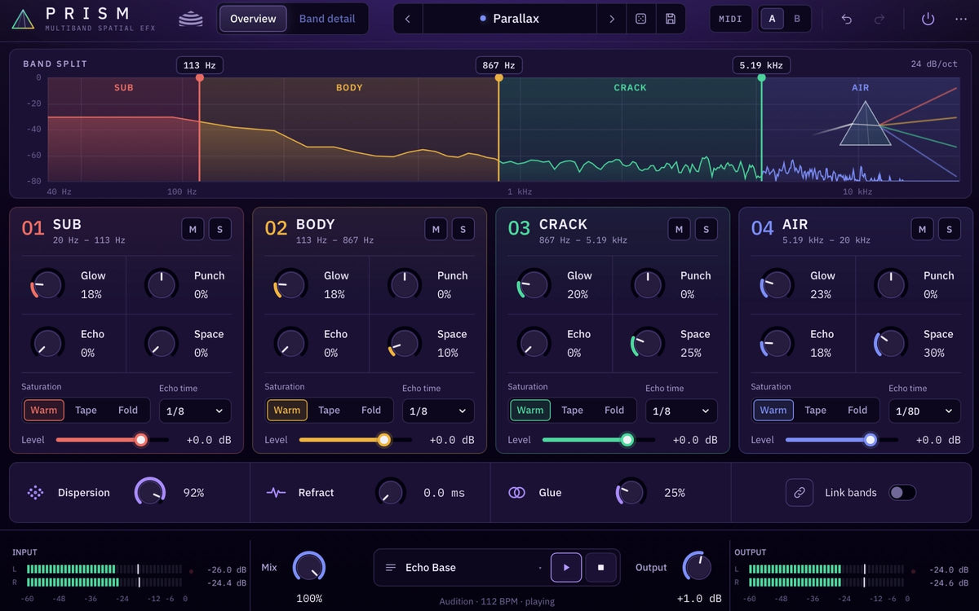Start audition playback
Viewport: 979px width, 611px height.
[566, 567]
